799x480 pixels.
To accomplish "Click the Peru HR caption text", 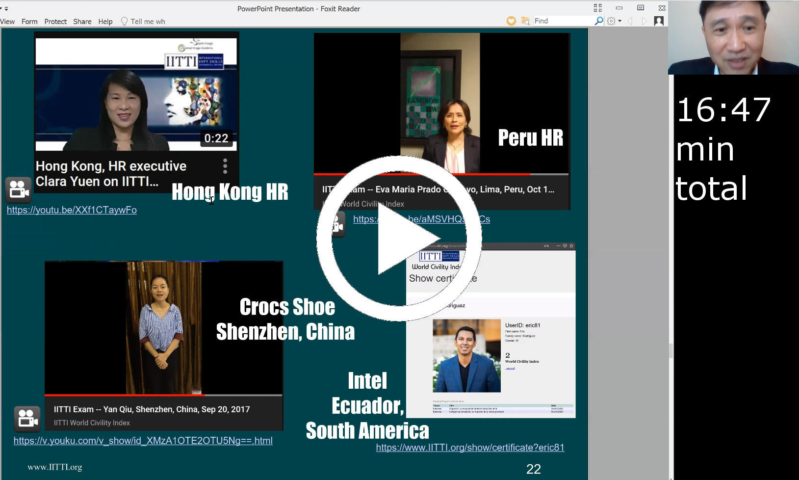I will pyautogui.click(x=531, y=138).
